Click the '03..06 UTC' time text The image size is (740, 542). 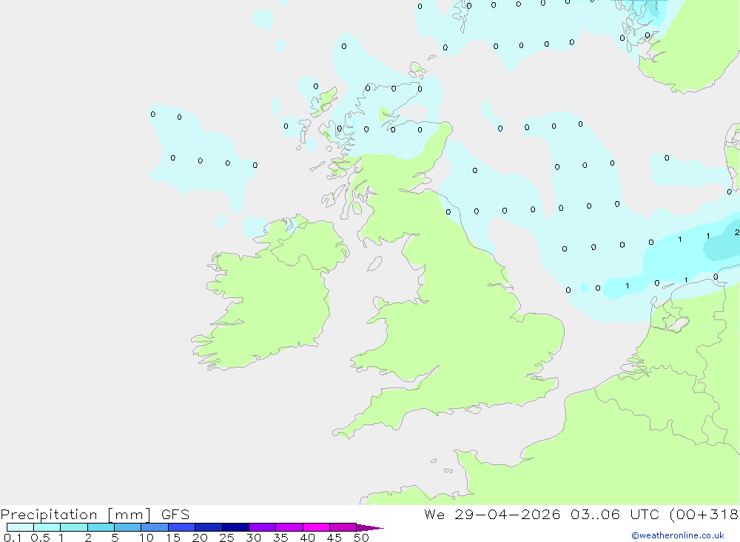(614, 515)
